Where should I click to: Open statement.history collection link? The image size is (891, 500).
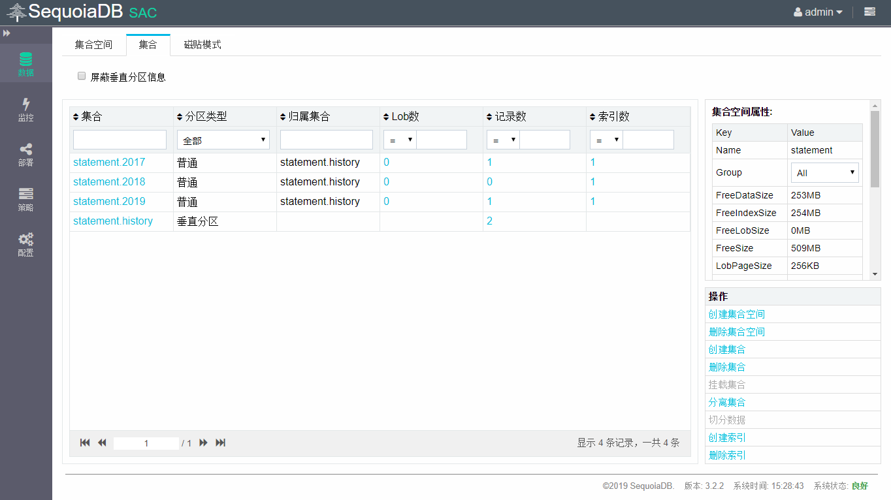(x=113, y=221)
